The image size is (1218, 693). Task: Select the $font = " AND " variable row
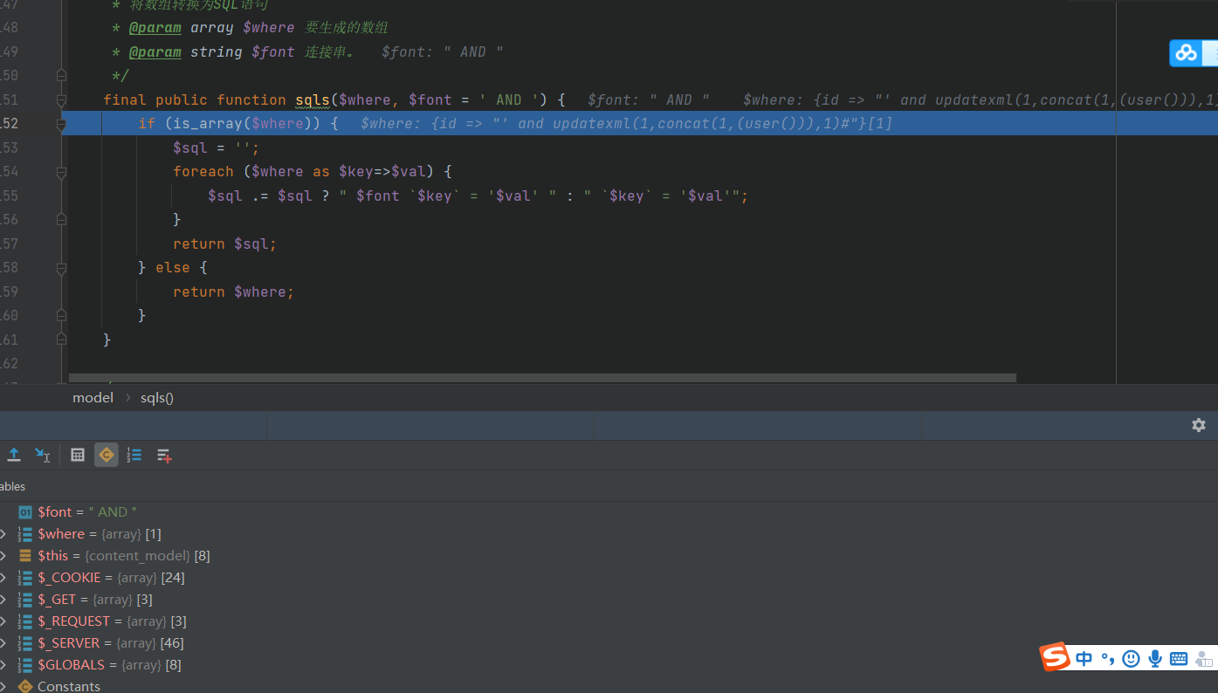pyautogui.click(x=609, y=512)
